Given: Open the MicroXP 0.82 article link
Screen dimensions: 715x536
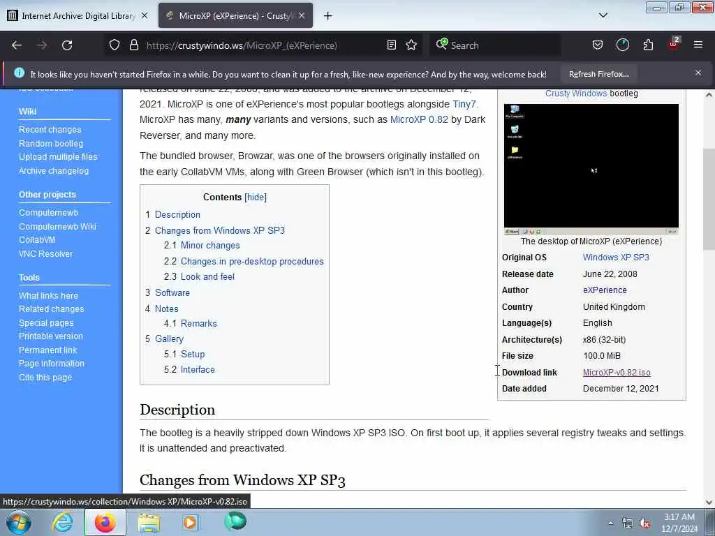Looking at the screenshot, I should click(419, 119).
